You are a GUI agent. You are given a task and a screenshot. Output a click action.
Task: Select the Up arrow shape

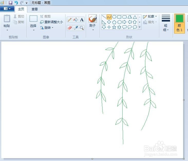(x=135, y=22)
